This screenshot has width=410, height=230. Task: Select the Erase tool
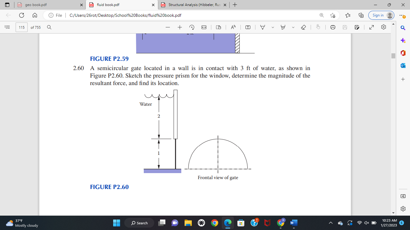pos(303,27)
